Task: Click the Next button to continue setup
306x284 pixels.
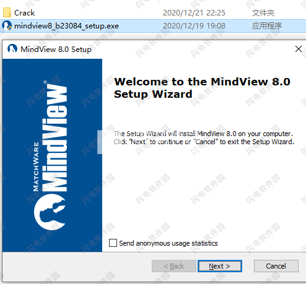Action: click(x=219, y=266)
